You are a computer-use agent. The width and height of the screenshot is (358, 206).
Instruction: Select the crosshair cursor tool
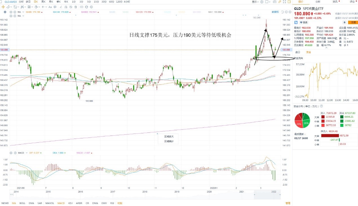[3, 7]
